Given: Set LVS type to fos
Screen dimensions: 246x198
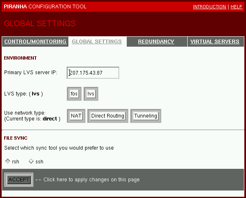Looking at the screenshot, I should (74, 94).
